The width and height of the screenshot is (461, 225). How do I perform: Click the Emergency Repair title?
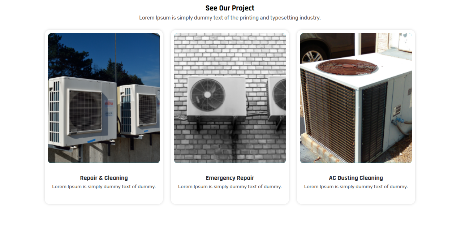point(230,178)
